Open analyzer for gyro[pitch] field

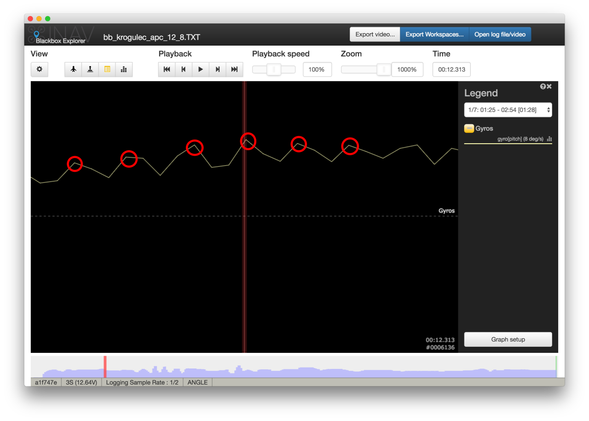pos(549,139)
